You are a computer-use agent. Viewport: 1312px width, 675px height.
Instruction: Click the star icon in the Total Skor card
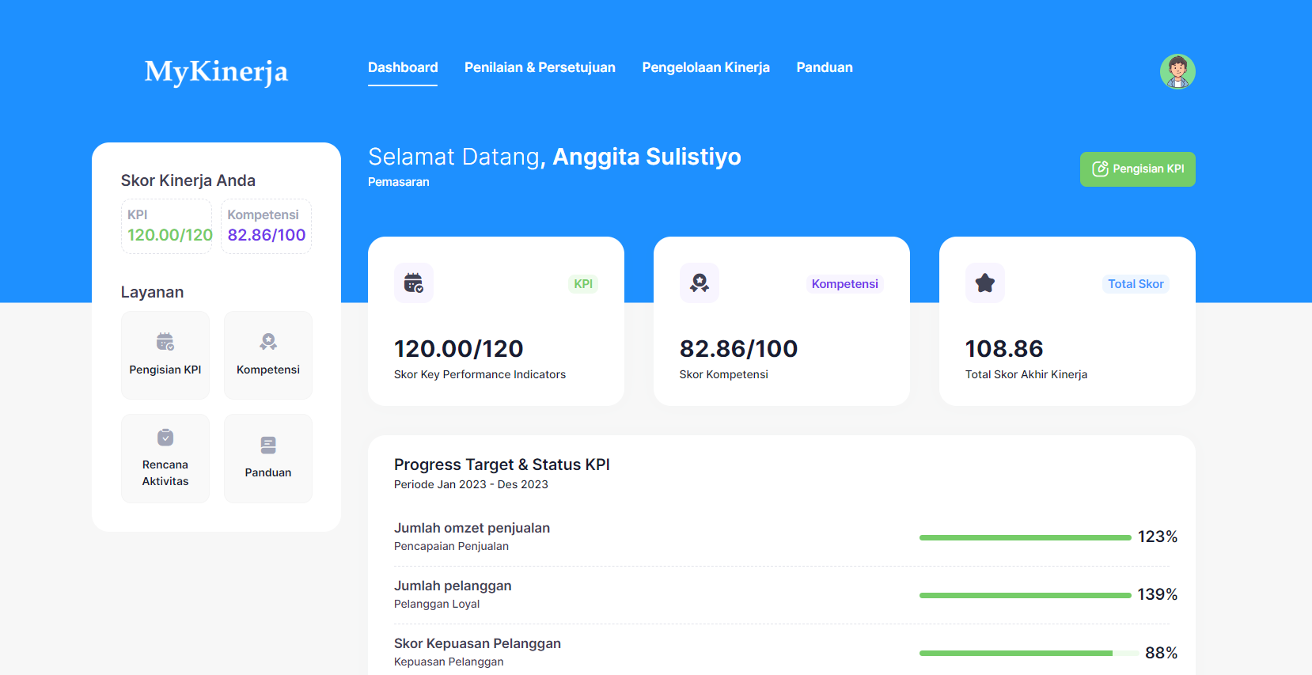[x=984, y=283]
